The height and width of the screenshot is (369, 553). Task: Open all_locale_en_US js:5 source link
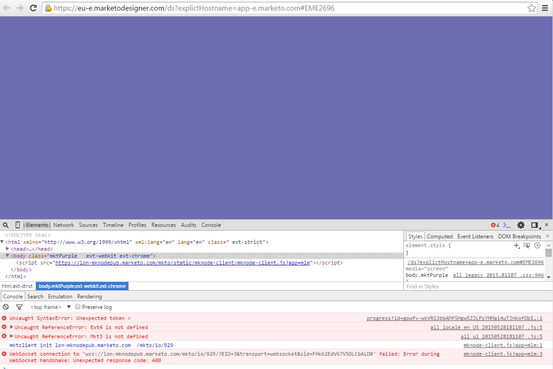coord(486,327)
